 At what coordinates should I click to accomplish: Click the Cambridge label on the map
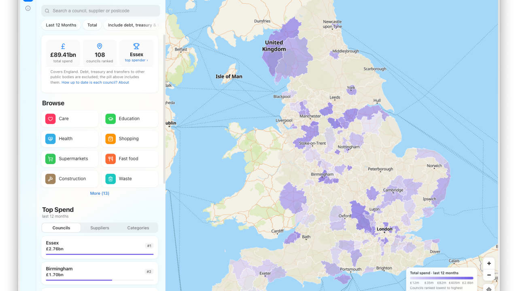[393, 190]
